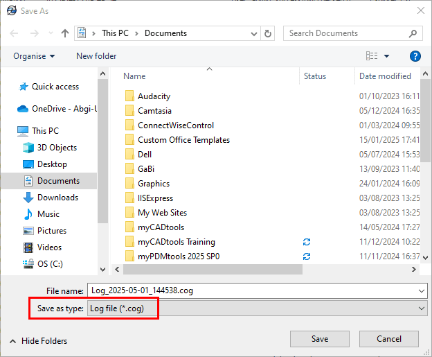This screenshot has width=432, height=357.
Task: Click the horizontal scrollbar thumb
Action: coord(213,269)
